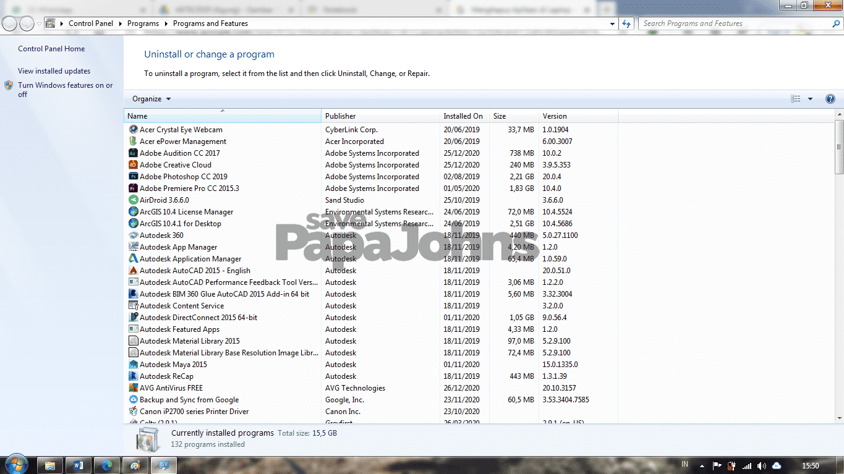Screen dimensions: 844x474
Task: Click the Autodesk Application Manager icon
Action: pyautogui.click(x=133, y=259)
